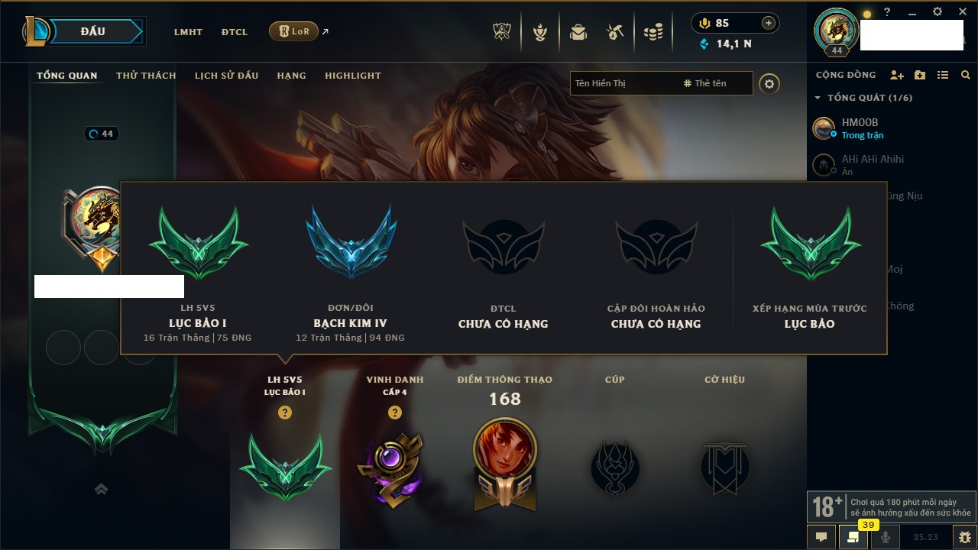Viewport: 978px width, 550px height.
Task: Open the Store coins icon
Action: click(653, 32)
